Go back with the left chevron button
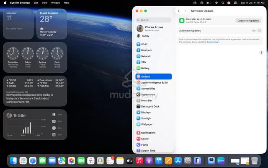The height and width of the screenshot is (168, 268). click(179, 11)
